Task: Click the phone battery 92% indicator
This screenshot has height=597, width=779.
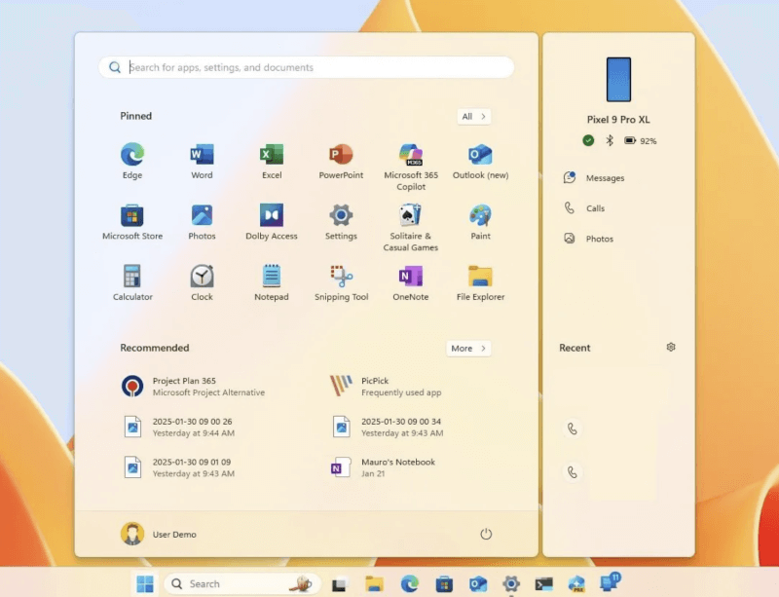Action: 641,141
